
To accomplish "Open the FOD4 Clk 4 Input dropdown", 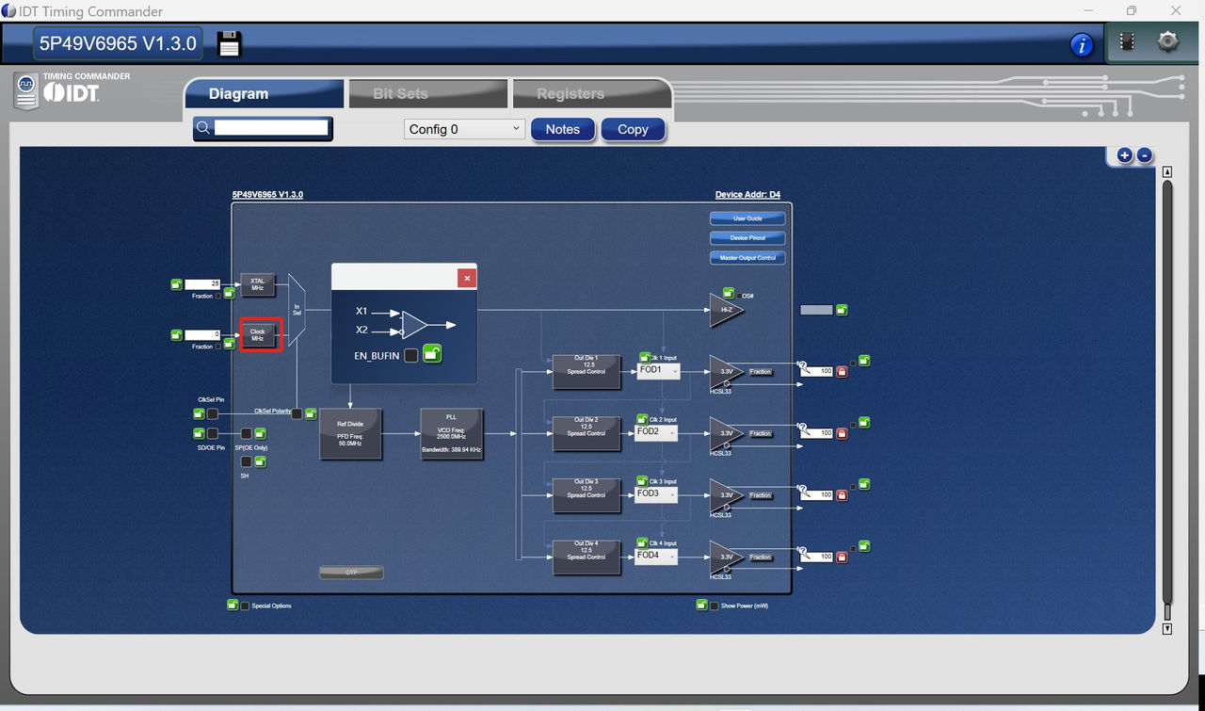I will [656, 556].
